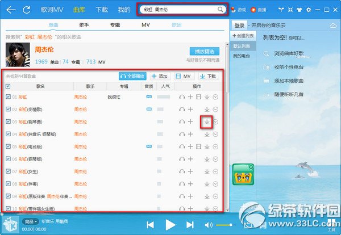Screen dimensions: 341x235
Task: Add song 06 彩虹(钢琴版) with plus icon
Action: pyautogui.click(x=190, y=159)
